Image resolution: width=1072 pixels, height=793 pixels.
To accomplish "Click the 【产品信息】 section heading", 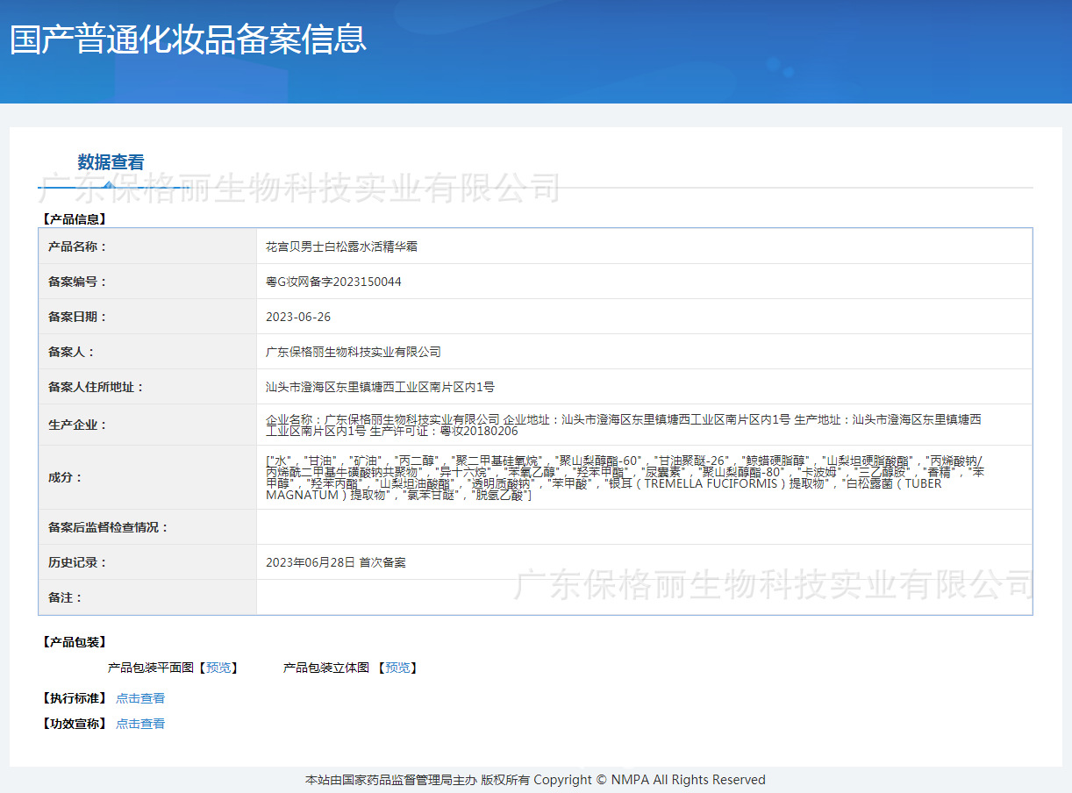I will click(x=74, y=219).
